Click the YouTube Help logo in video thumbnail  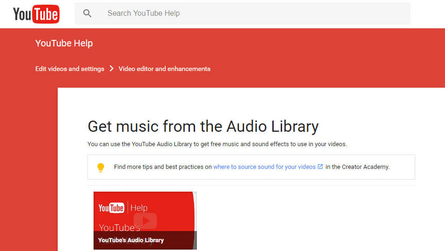pos(123,208)
